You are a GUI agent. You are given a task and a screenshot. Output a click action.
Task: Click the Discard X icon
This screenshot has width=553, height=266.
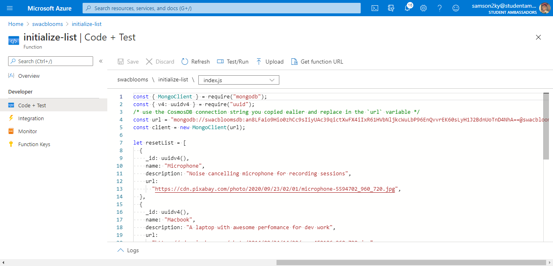click(149, 62)
